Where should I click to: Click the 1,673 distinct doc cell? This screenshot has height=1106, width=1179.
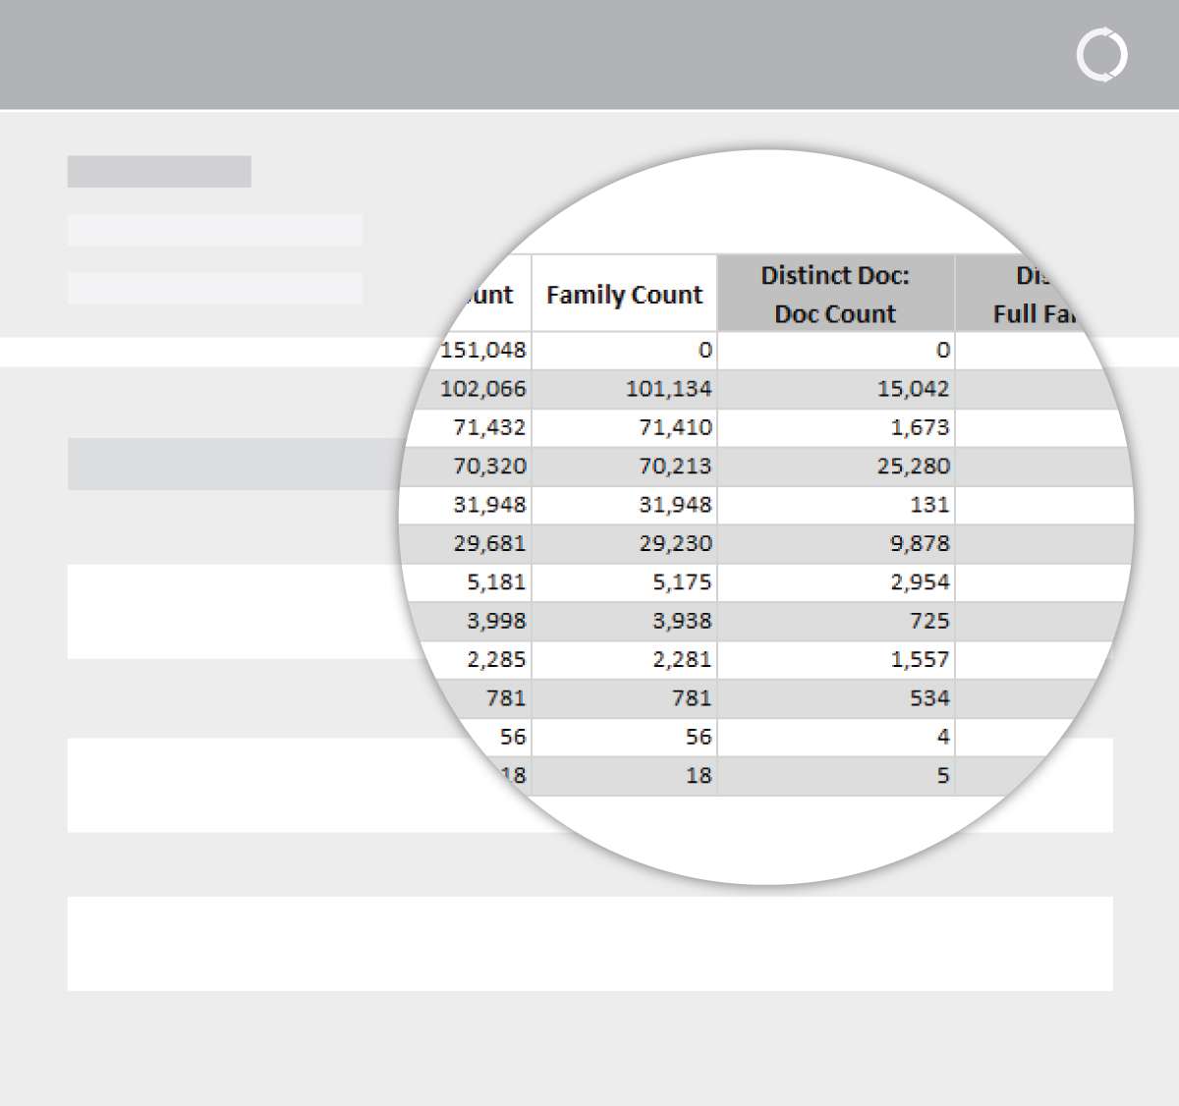[x=920, y=427]
